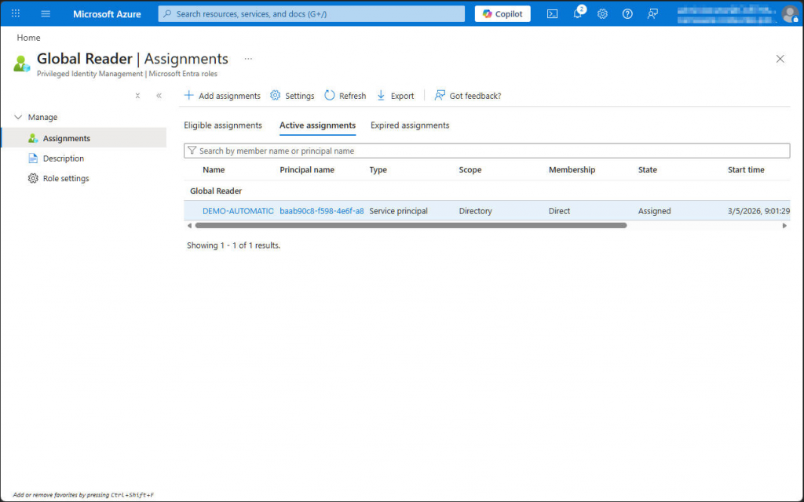Open the portal settings gear in top bar

pyautogui.click(x=602, y=13)
